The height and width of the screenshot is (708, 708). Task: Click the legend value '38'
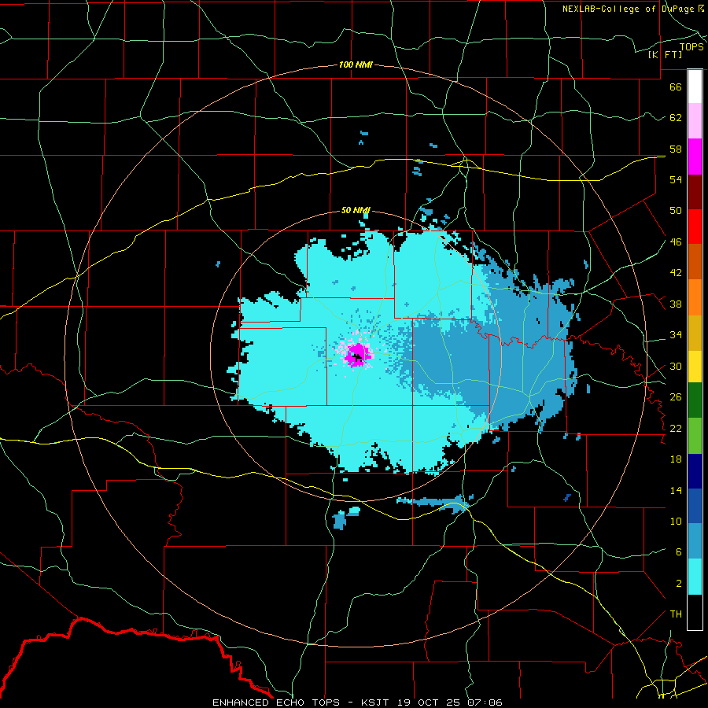click(x=676, y=304)
